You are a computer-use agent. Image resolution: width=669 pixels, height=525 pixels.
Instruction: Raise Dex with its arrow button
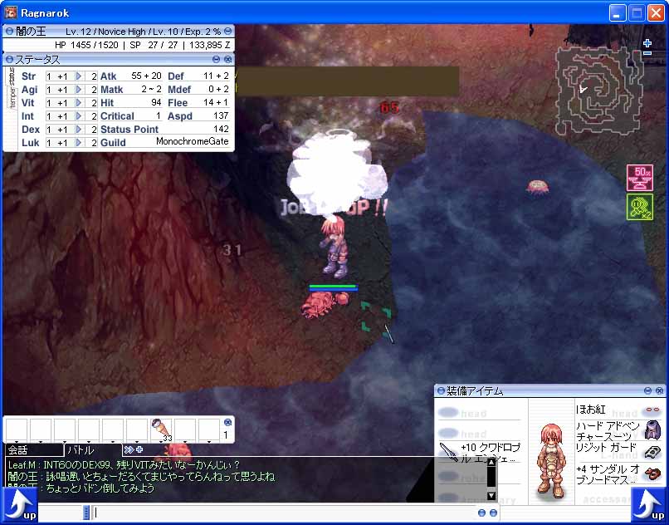click(80, 130)
